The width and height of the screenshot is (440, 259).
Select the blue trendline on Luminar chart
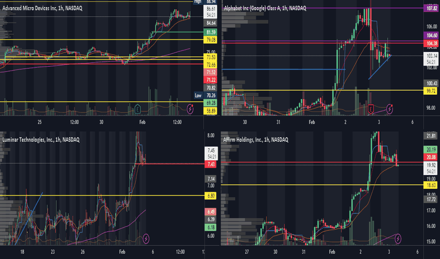[x=28, y=219]
